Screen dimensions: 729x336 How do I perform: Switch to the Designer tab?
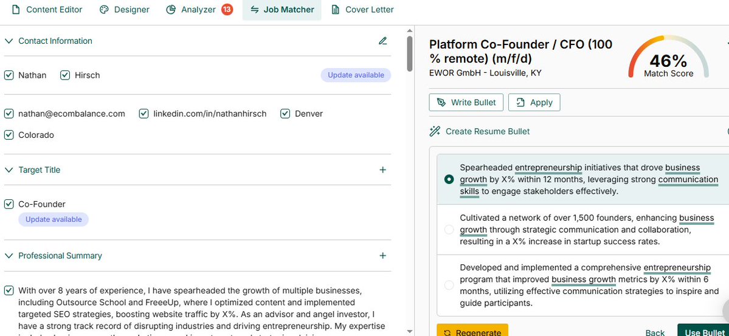(125, 10)
